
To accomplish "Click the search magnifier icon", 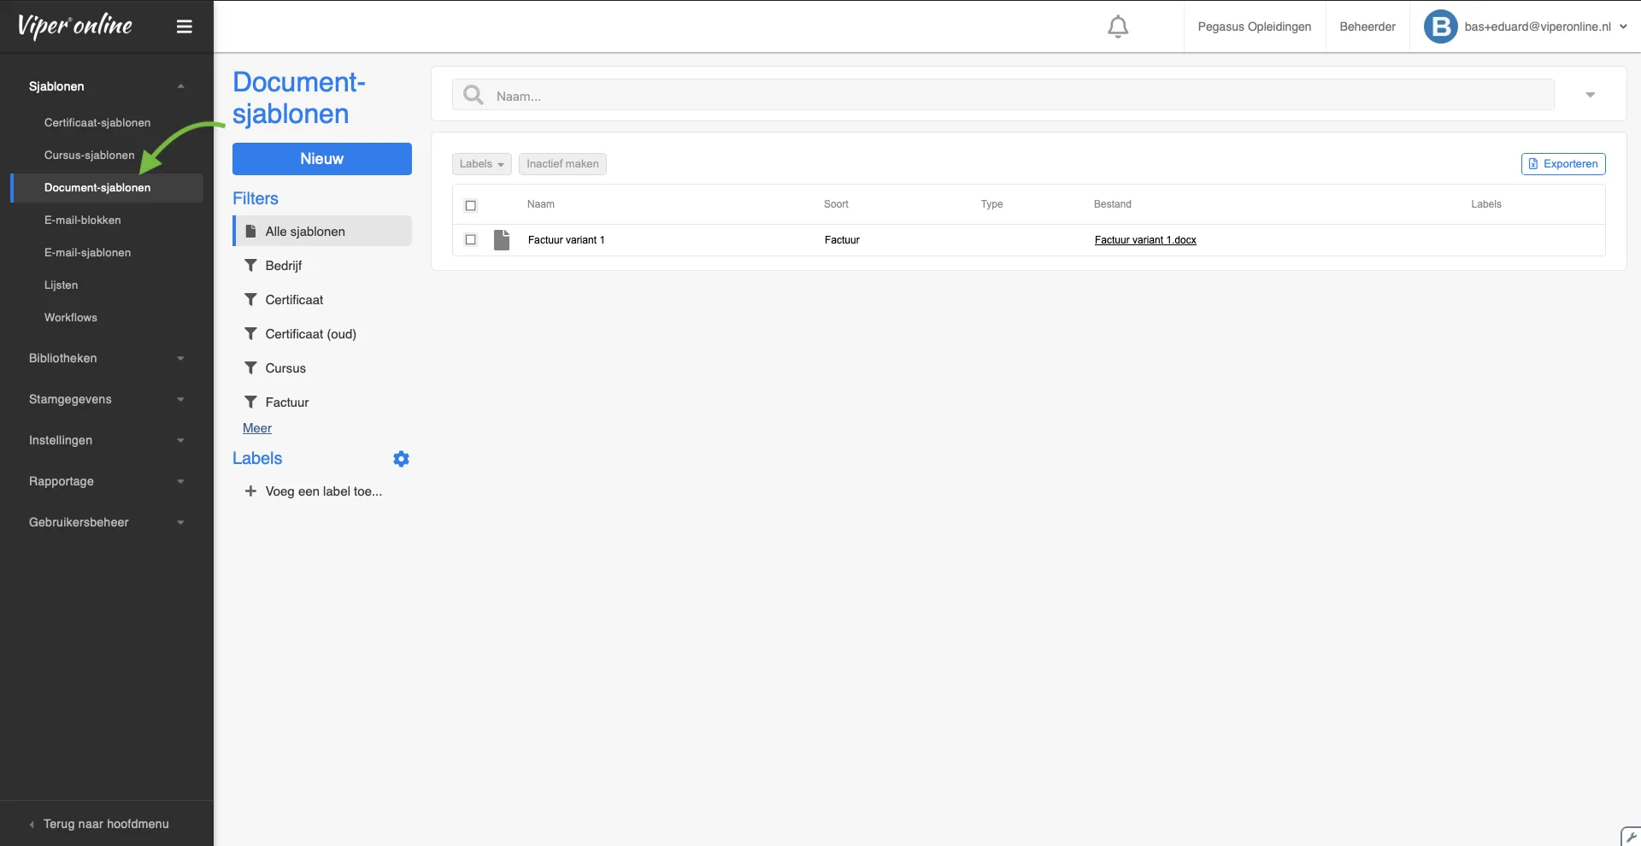I will [x=473, y=95].
